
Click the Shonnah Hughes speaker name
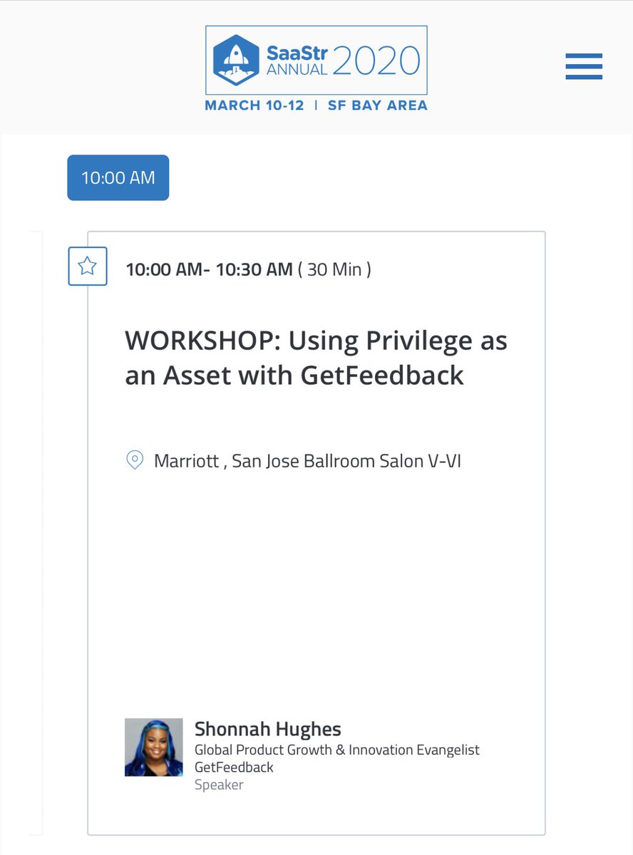(x=268, y=730)
